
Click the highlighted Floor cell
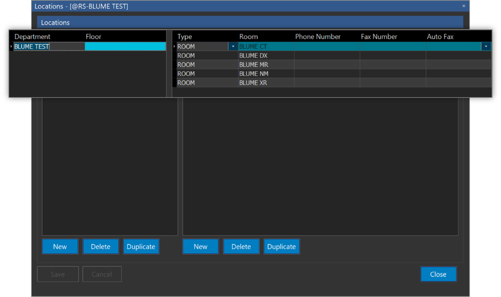[x=125, y=46]
